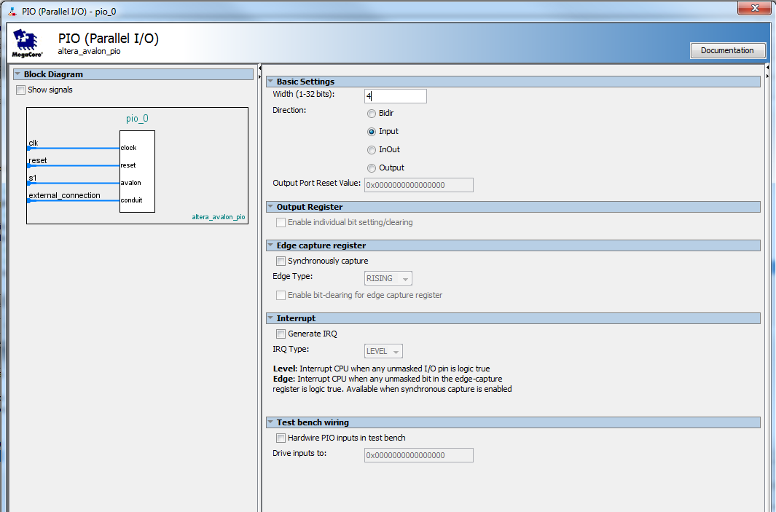Click the external_connection signal label
776x512 pixels.
point(64,195)
